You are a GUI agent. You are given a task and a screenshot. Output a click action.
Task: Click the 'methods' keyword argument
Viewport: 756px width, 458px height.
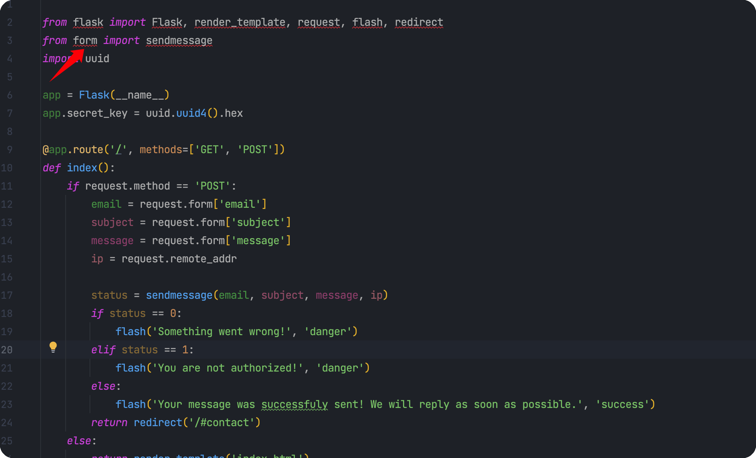161,150
